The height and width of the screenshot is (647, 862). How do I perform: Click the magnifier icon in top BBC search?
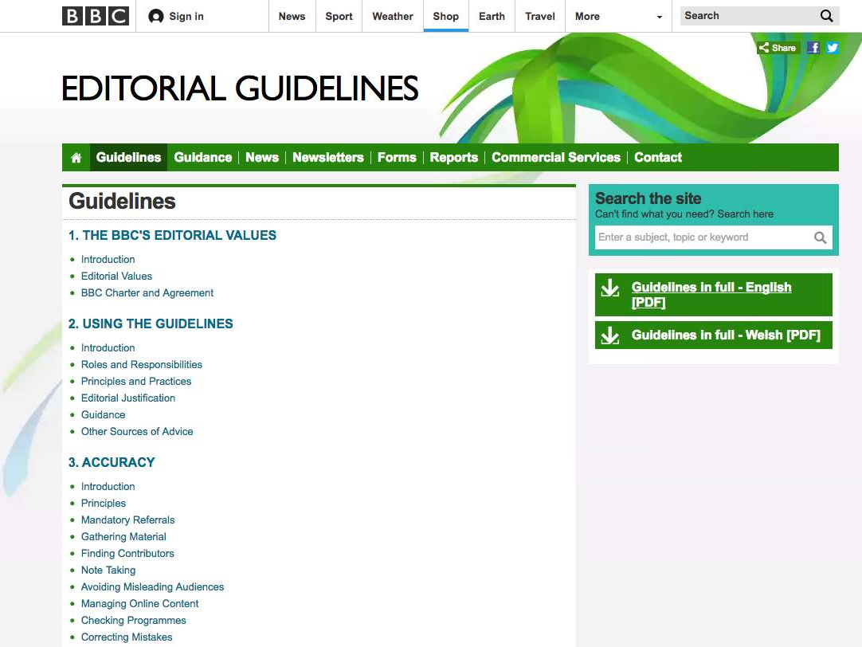click(x=826, y=16)
